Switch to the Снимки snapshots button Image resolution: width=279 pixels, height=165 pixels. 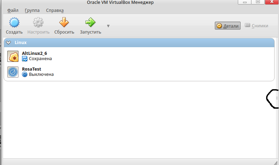click(256, 26)
